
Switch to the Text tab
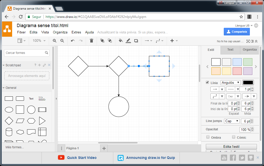[x=230, y=50]
